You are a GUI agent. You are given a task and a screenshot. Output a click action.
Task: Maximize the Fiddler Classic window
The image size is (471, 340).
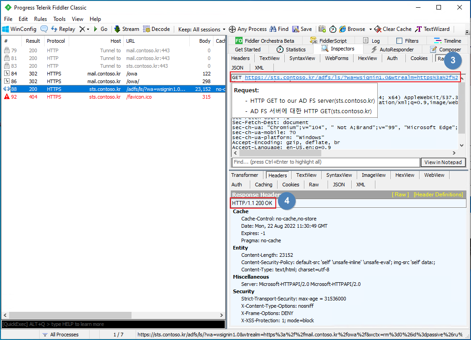pyautogui.click(x=439, y=8)
